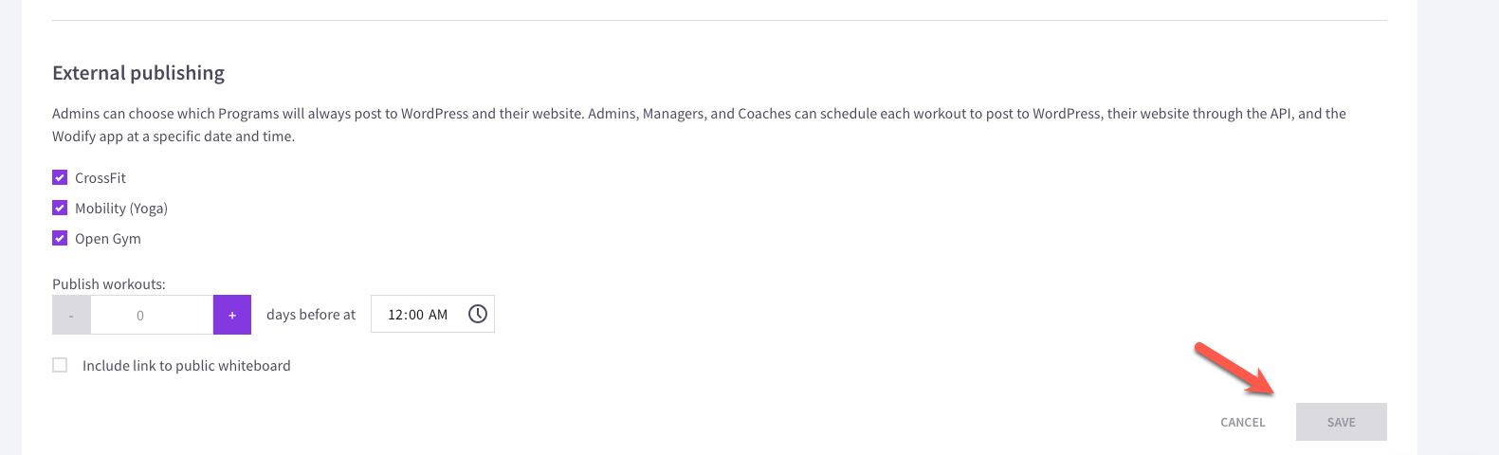The height and width of the screenshot is (455, 1499).
Task: Click the CANCEL button
Action: tap(1243, 422)
